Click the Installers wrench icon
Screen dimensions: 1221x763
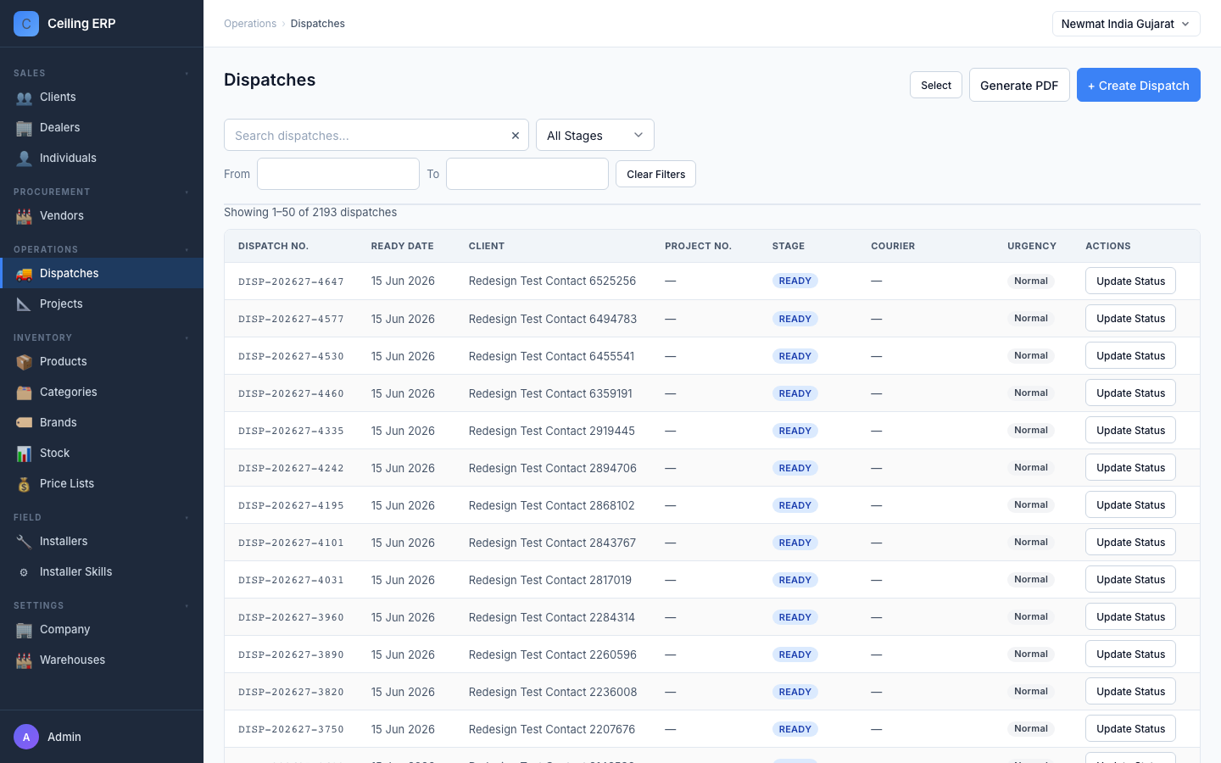24,542
